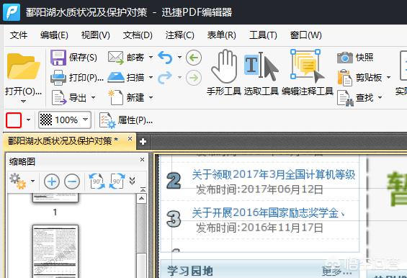Screen dimensions: 407x278
Task: Open the 注释(C) menu
Action: [179, 35]
